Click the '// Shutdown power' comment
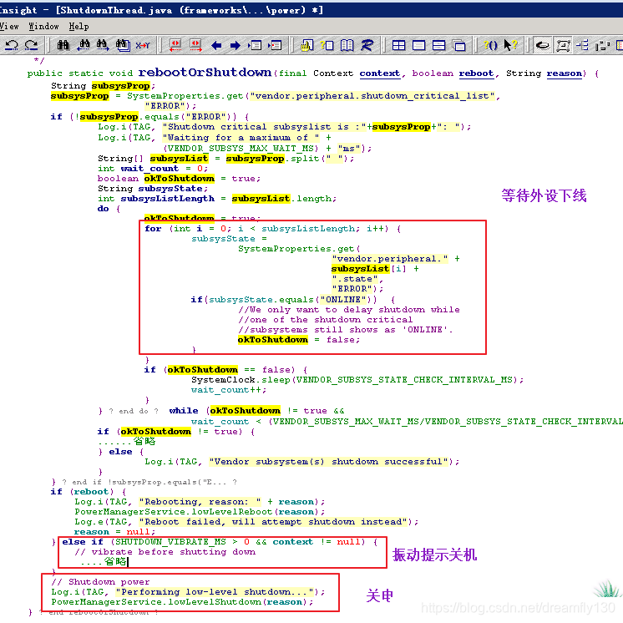 tap(100, 582)
